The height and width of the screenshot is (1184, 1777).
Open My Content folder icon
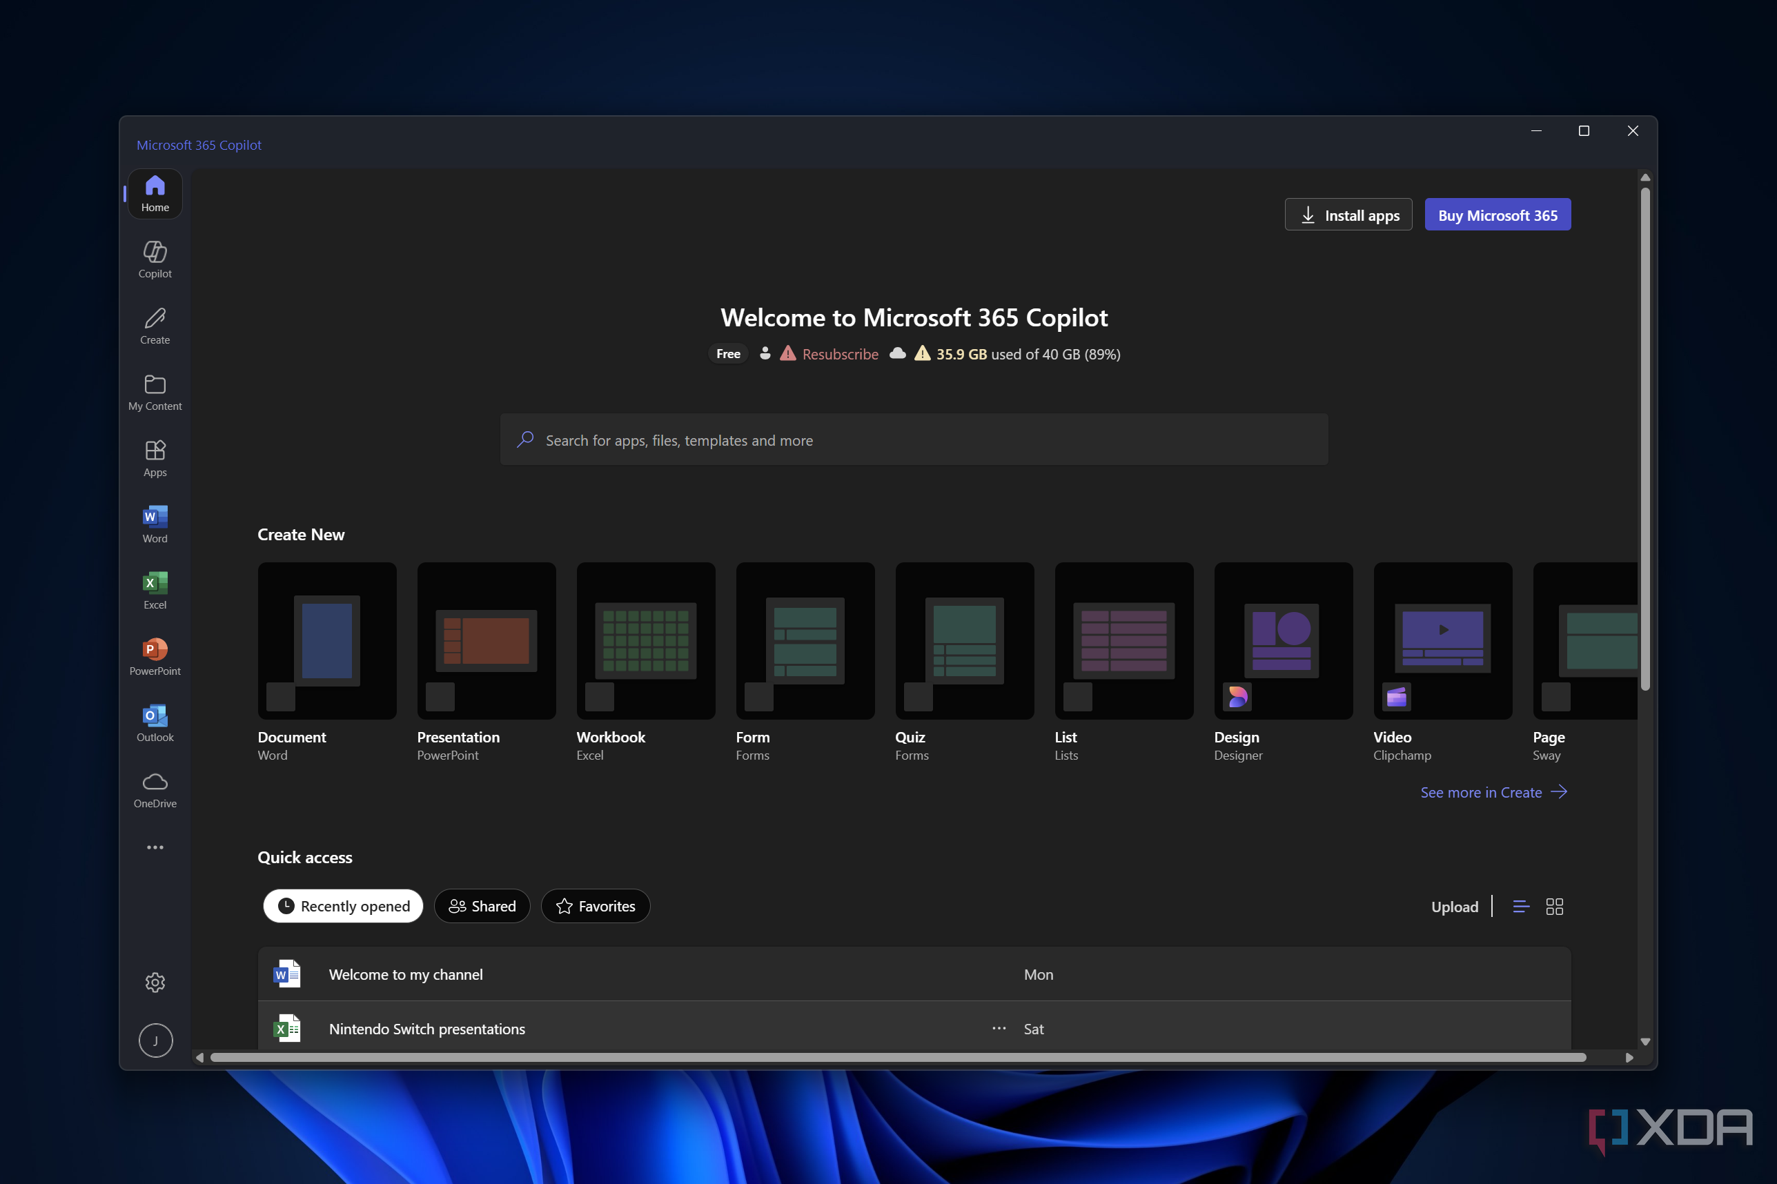[155, 393]
